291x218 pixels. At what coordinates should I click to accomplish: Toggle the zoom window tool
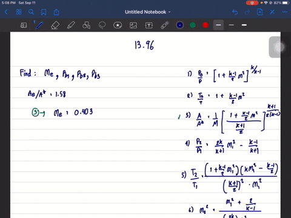point(24,25)
